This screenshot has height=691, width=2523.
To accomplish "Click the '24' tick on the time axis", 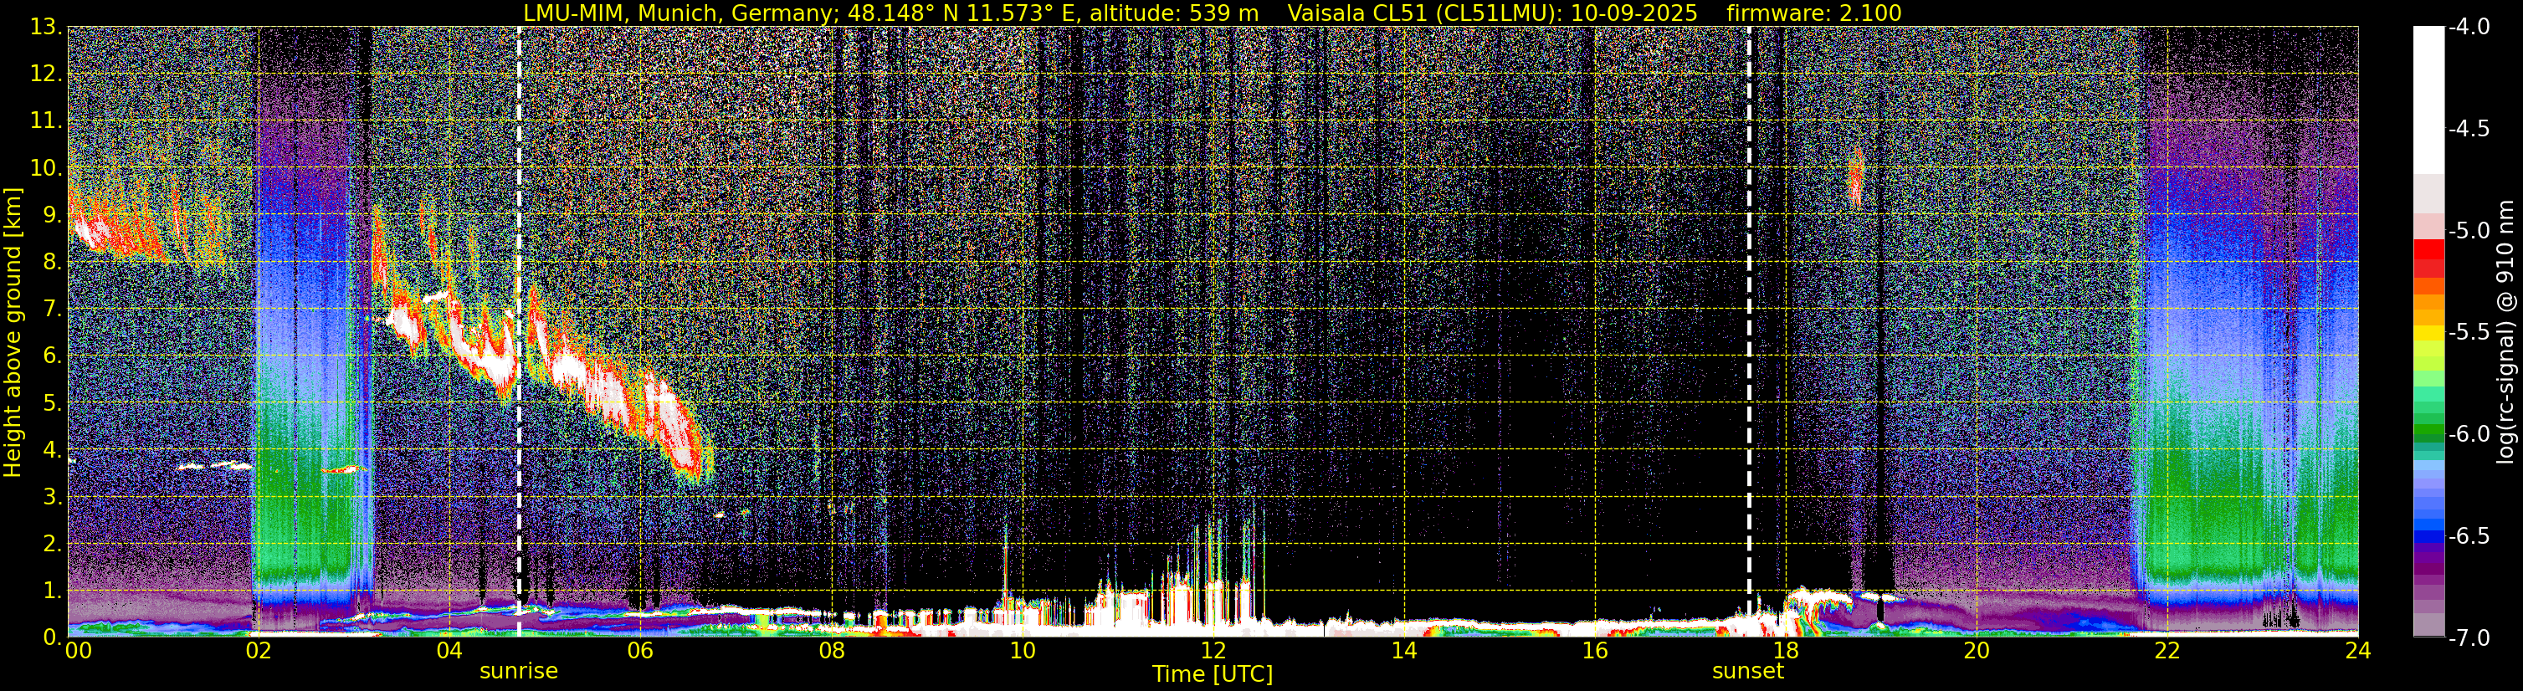I will (2358, 650).
